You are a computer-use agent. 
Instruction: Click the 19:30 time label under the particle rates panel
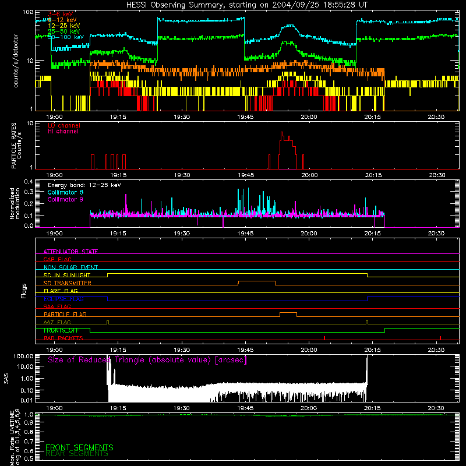click(182, 175)
